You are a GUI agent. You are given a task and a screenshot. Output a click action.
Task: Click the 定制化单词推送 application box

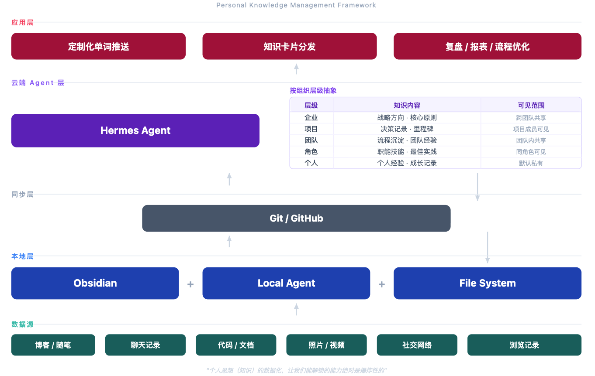(98, 46)
